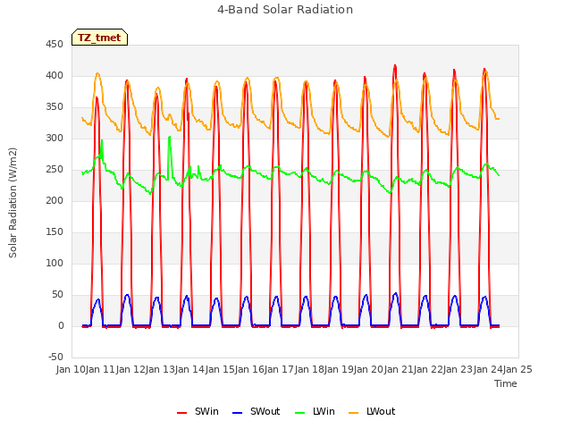The image size is (572, 429).
Task: Toggle the SWout series in legend
Action: pyautogui.click(x=256, y=411)
